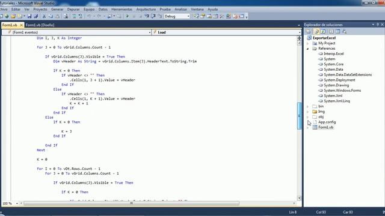The image size is (385, 216).
Task: Select Interop.Excel reference
Action: pyautogui.click(x=333, y=53)
